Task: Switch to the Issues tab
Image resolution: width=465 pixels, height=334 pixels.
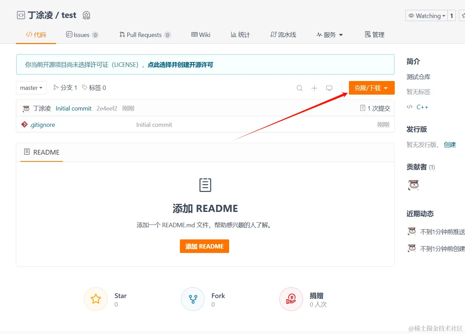Action: click(82, 35)
